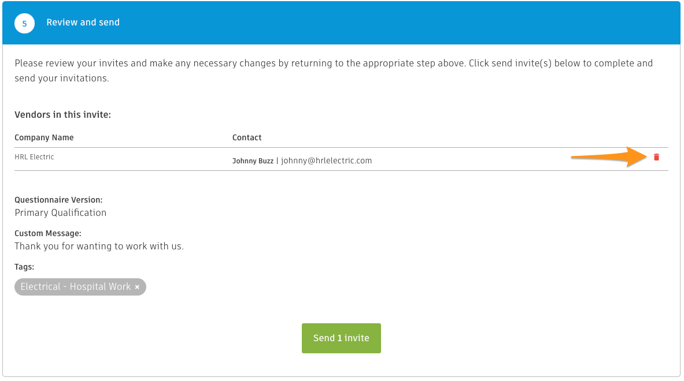This screenshot has height=381, width=684.
Task: Sort by the Company Name column header
Action: click(44, 137)
